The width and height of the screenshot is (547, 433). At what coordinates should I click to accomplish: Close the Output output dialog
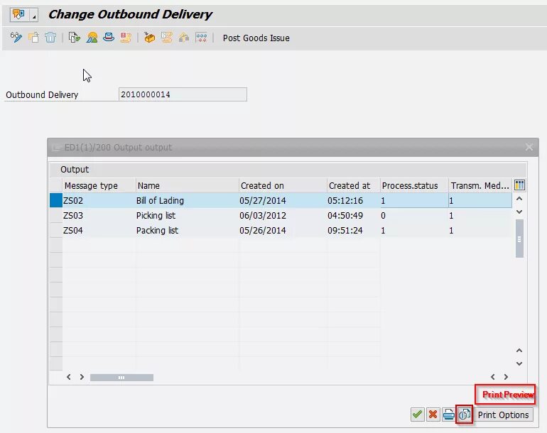(529, 147)
